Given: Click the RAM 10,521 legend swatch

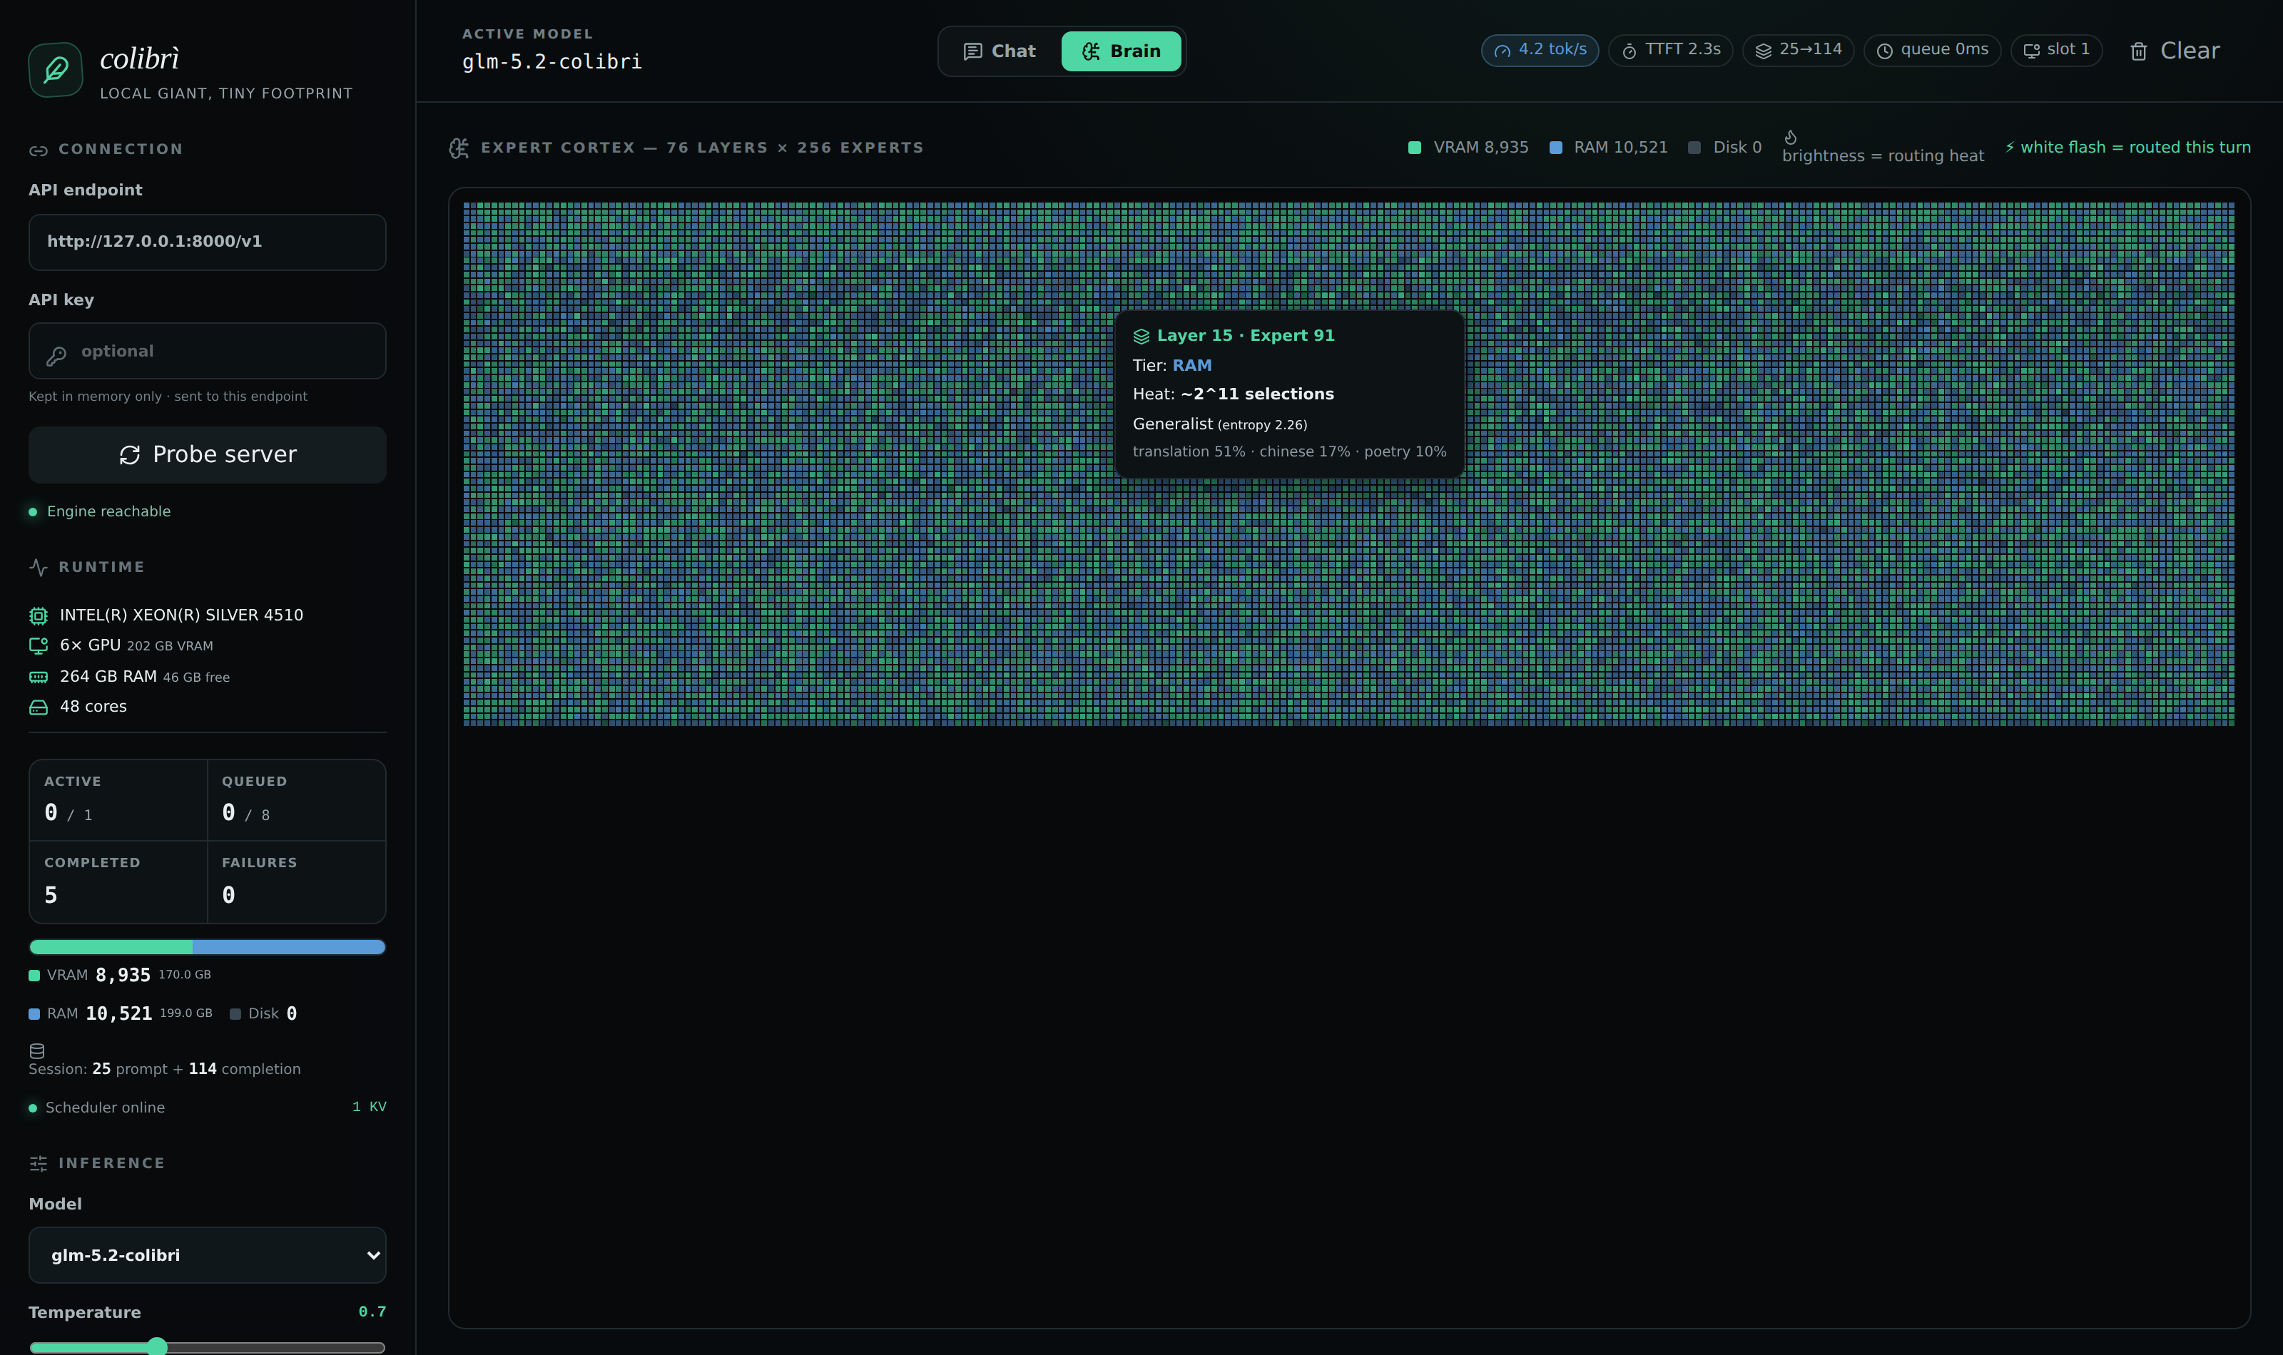Looking at the screenshot, I should click(x=1556, y=148).
